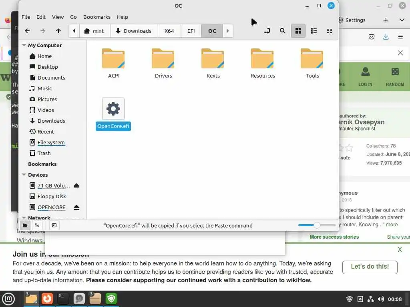Open a new Firefox tab
This screenshot has height=307, width=410.
386,20
